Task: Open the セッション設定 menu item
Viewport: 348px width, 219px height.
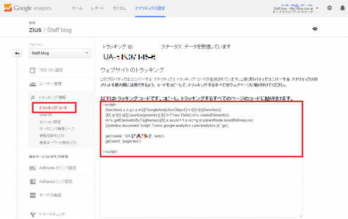Action: point(50,122)
